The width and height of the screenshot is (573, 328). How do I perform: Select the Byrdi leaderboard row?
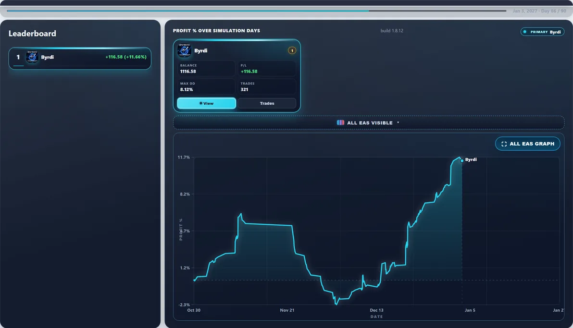80,58
